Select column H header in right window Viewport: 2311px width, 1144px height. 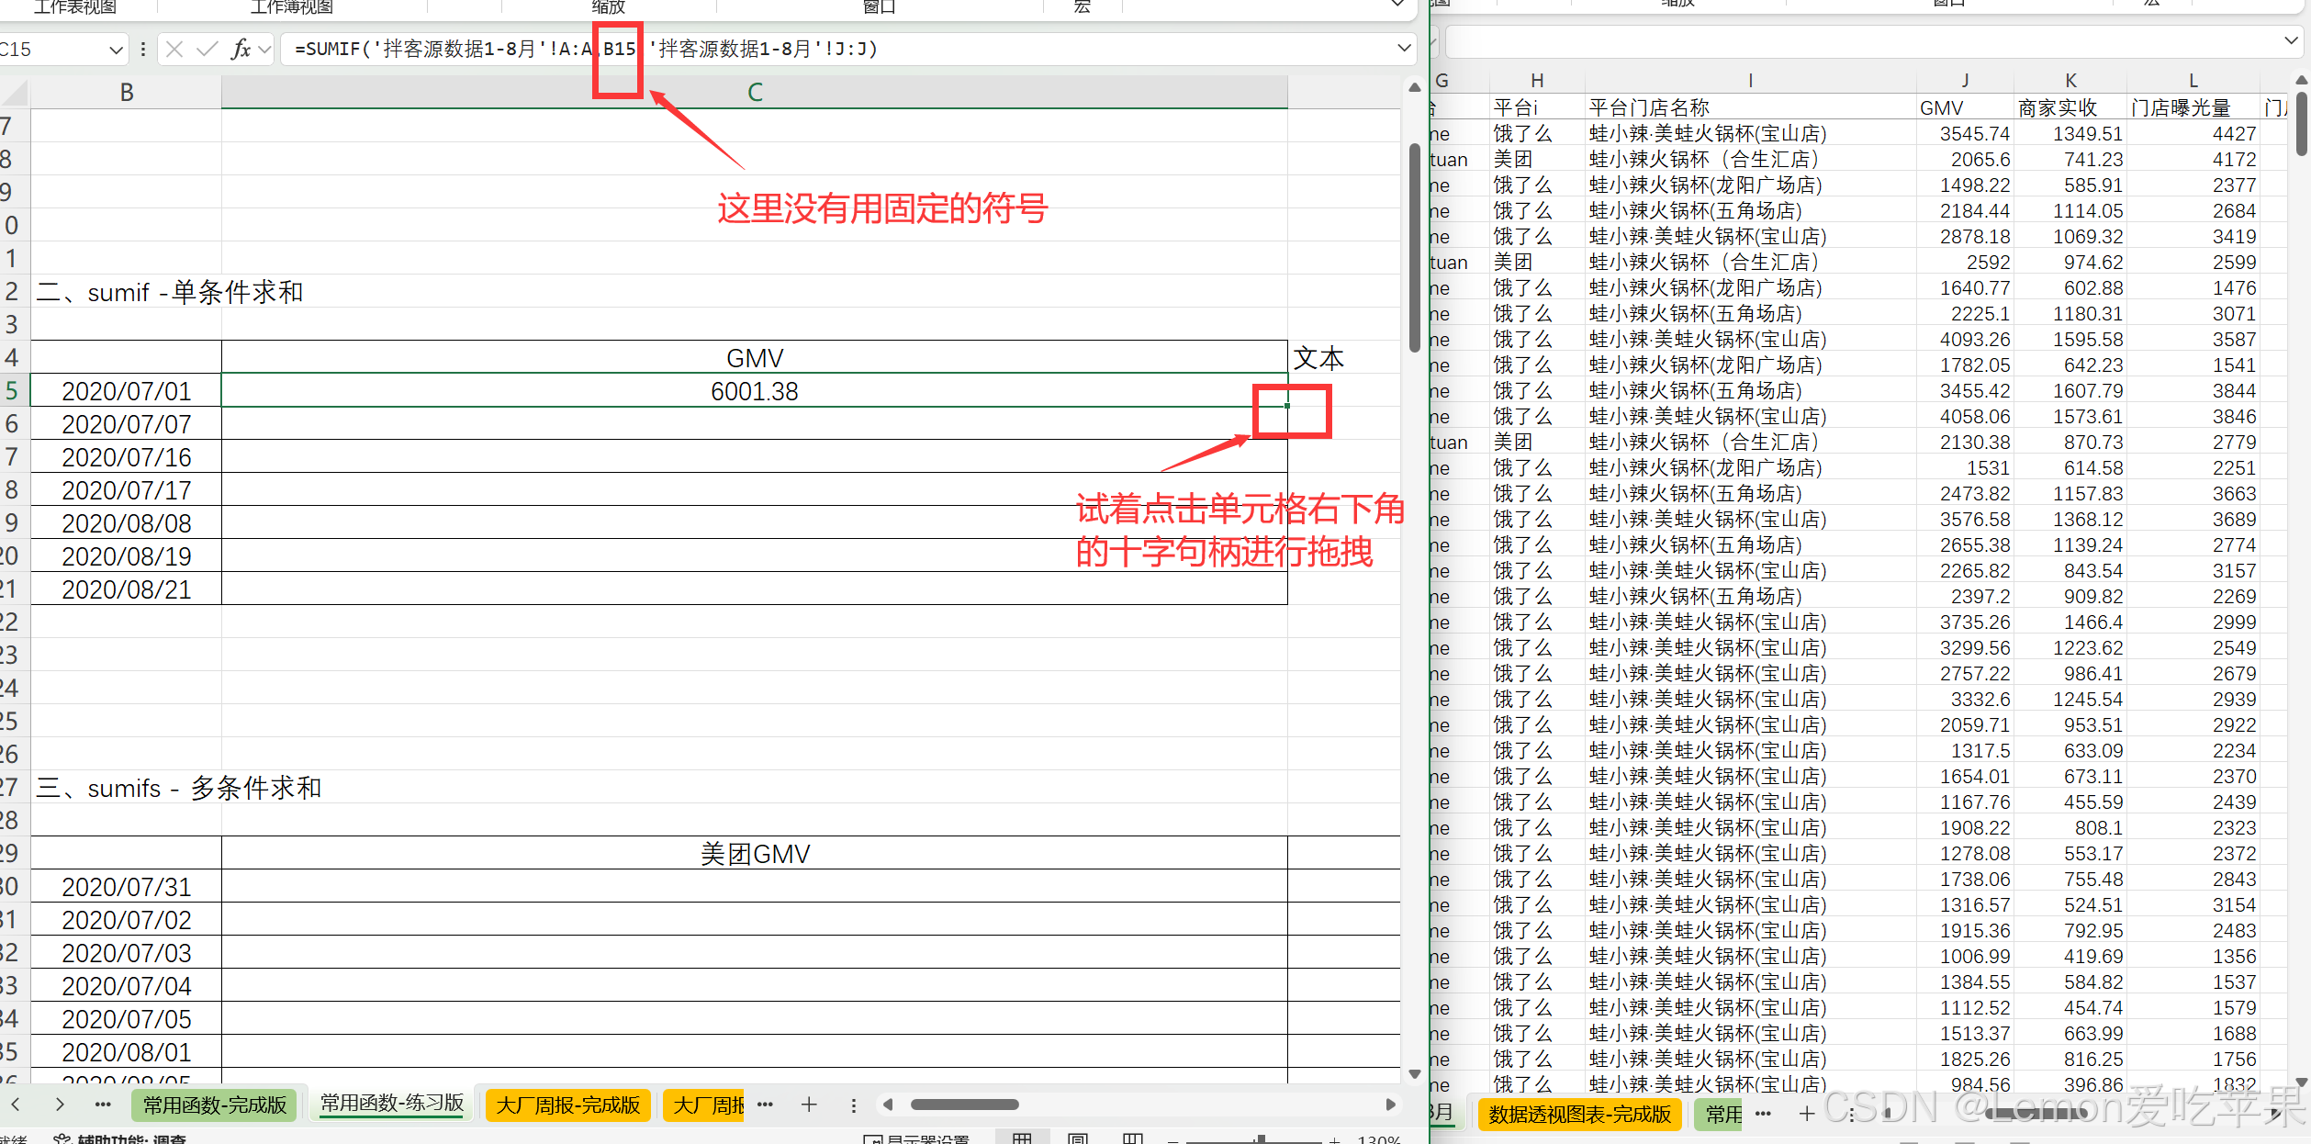pyautogui.click(x=1537, y=81)
